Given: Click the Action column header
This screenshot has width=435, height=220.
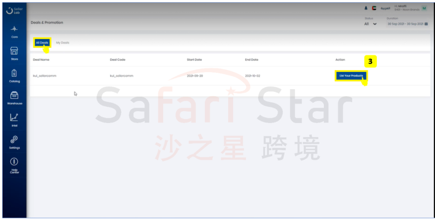Looking at the screenshot, I should pyautogui.click(x=340, y=60).
